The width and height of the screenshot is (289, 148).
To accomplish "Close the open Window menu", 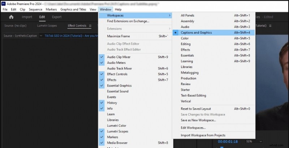I will pos(105,9).
